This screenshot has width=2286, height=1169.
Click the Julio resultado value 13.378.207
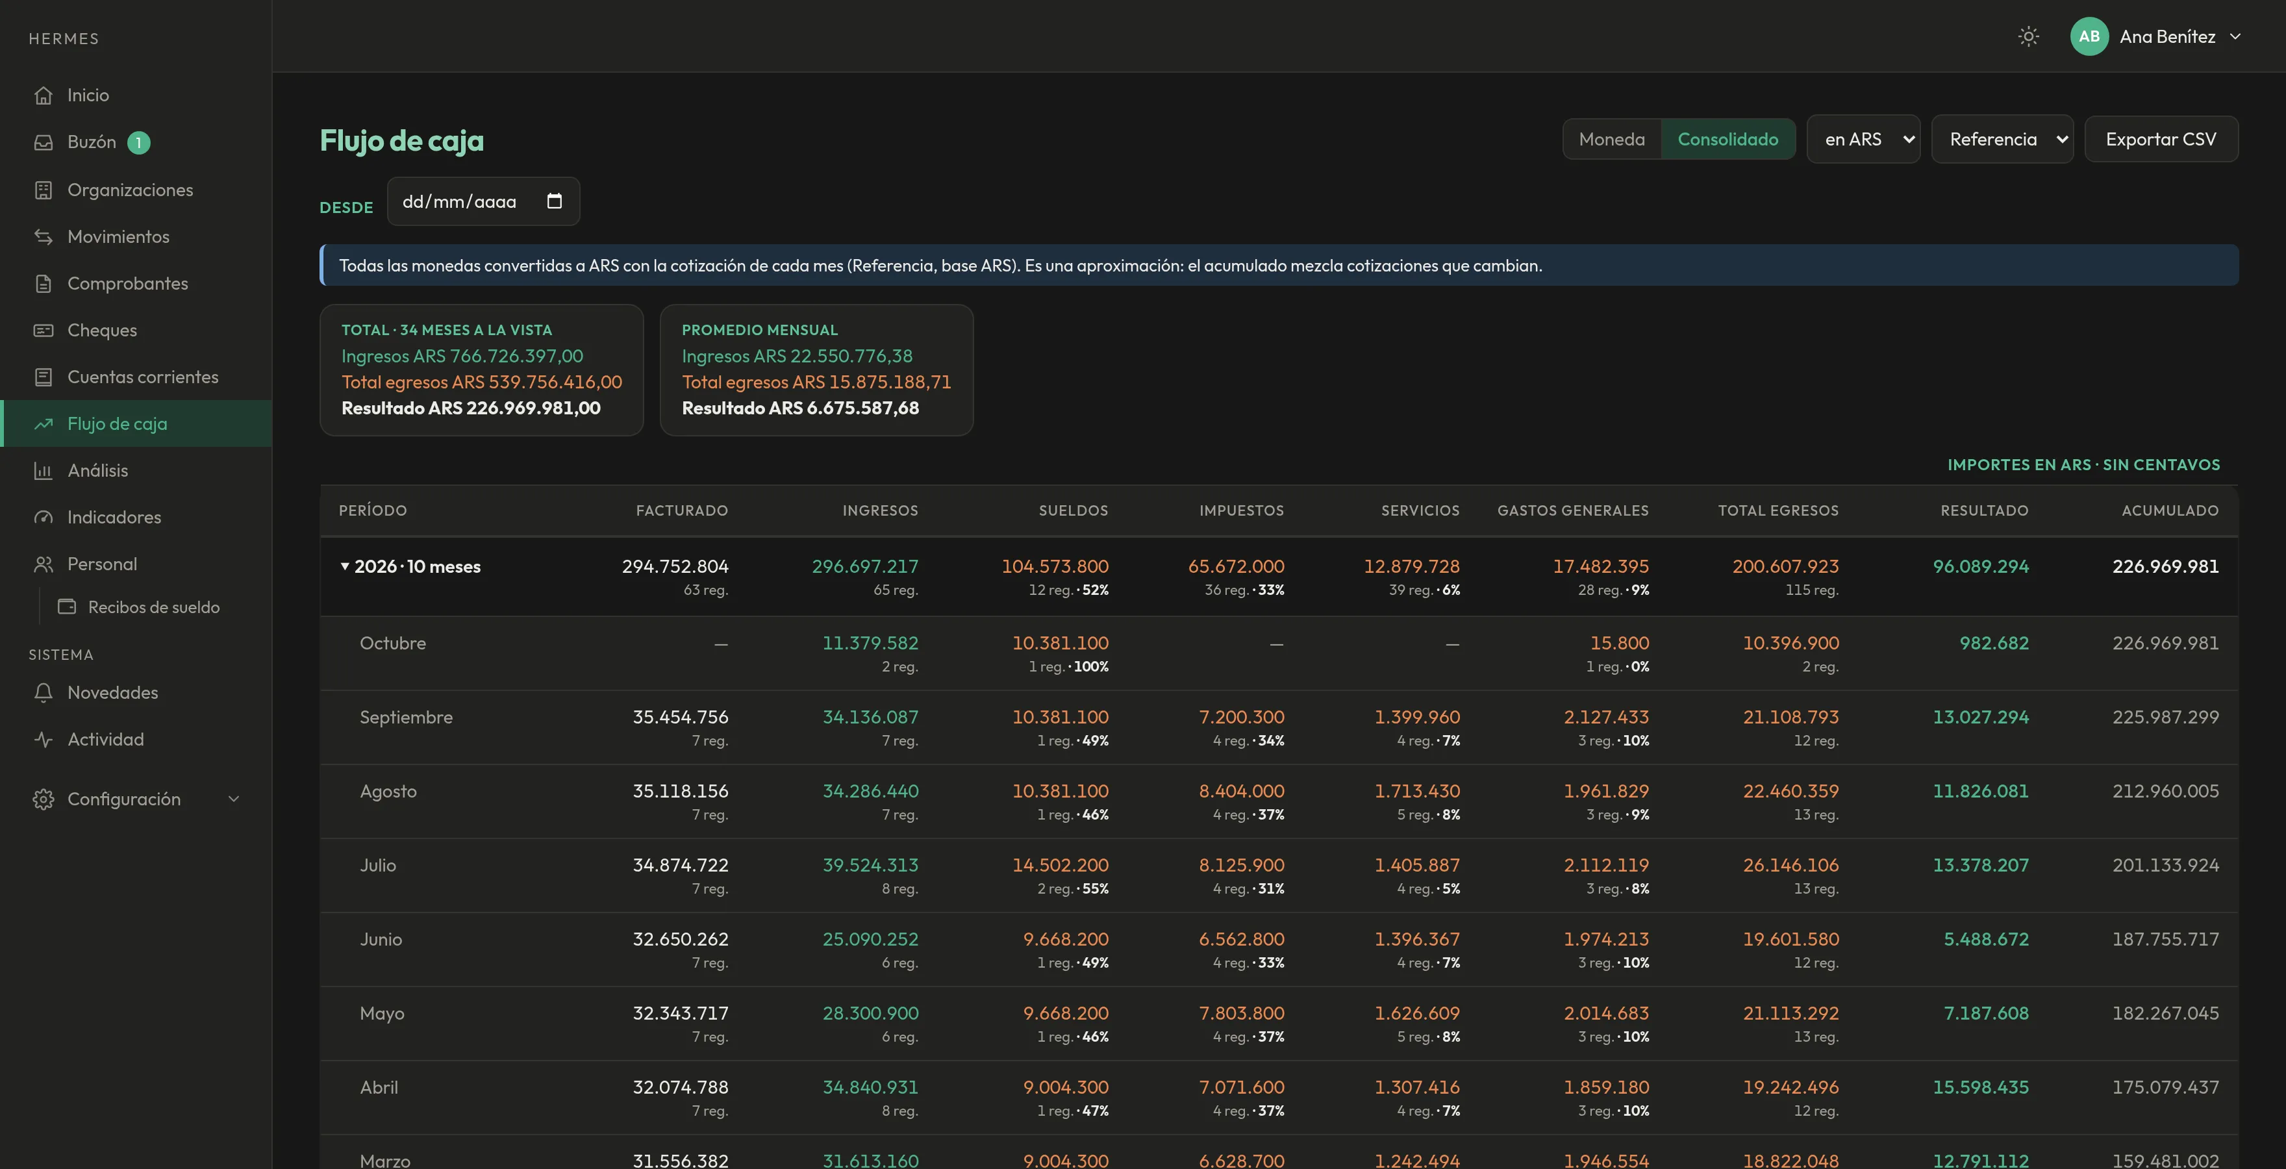coord(1980,864)
